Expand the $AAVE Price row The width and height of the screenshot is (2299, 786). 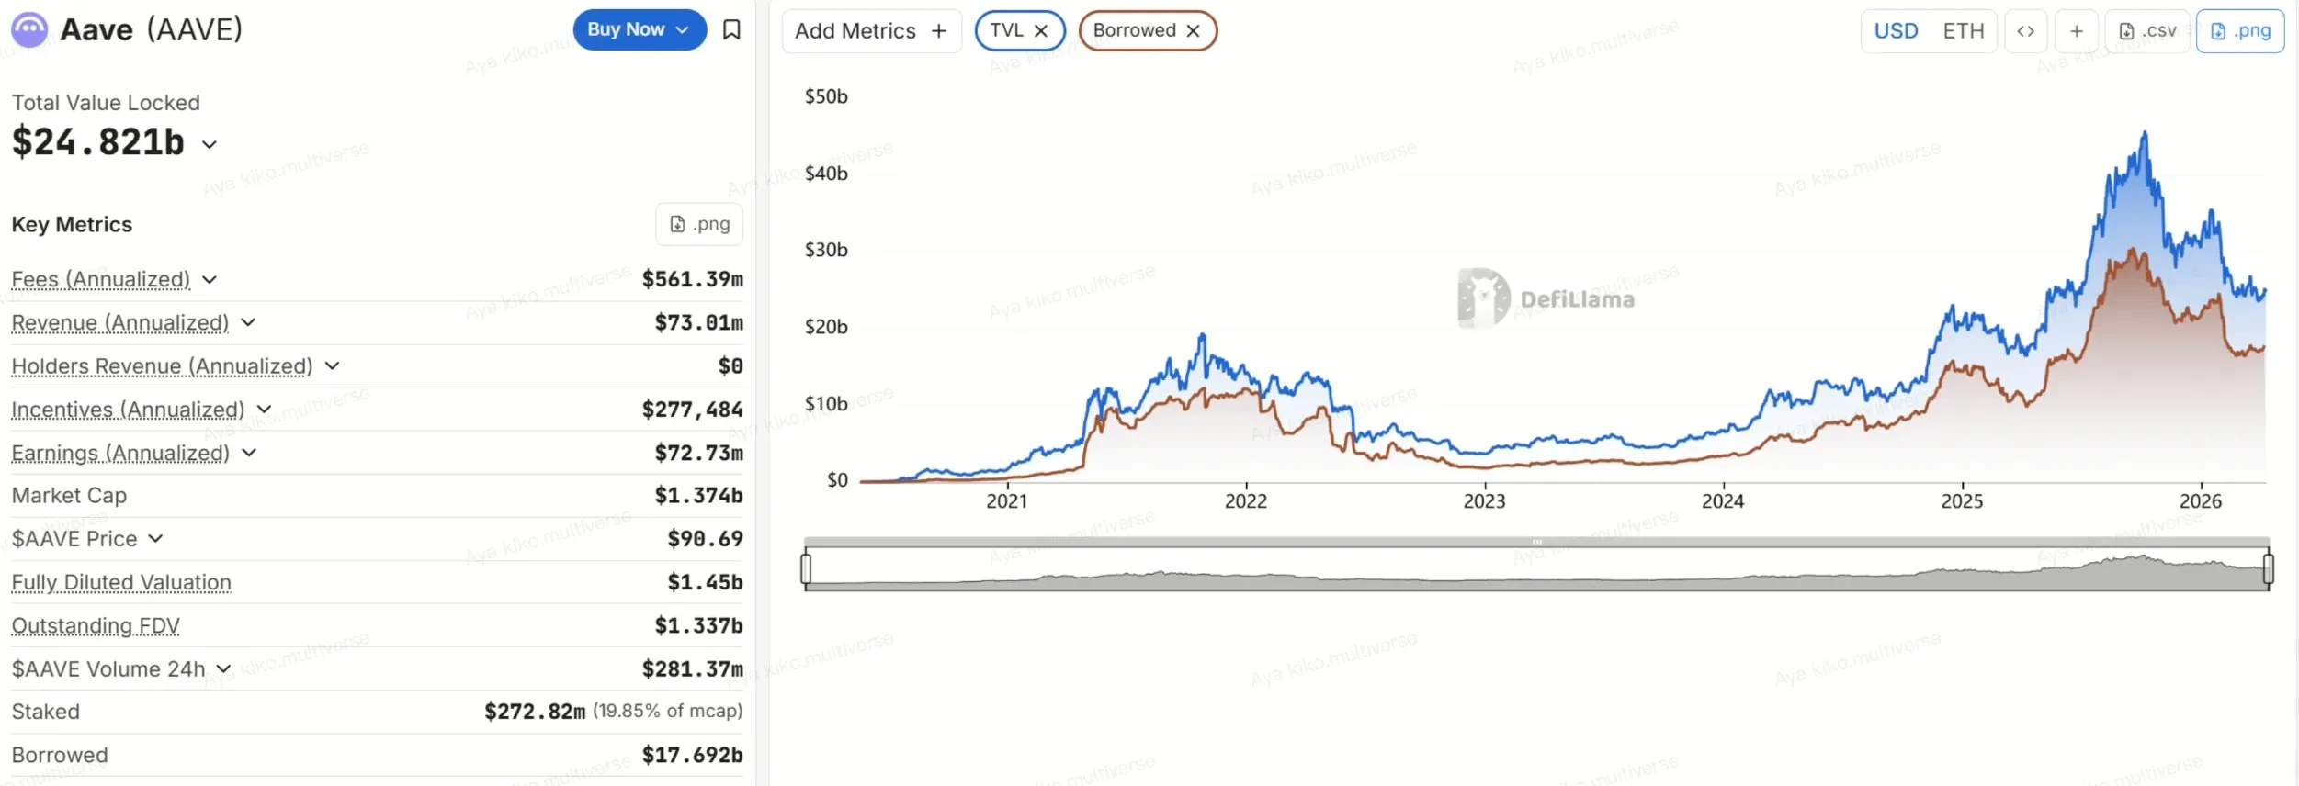point(155,538)
